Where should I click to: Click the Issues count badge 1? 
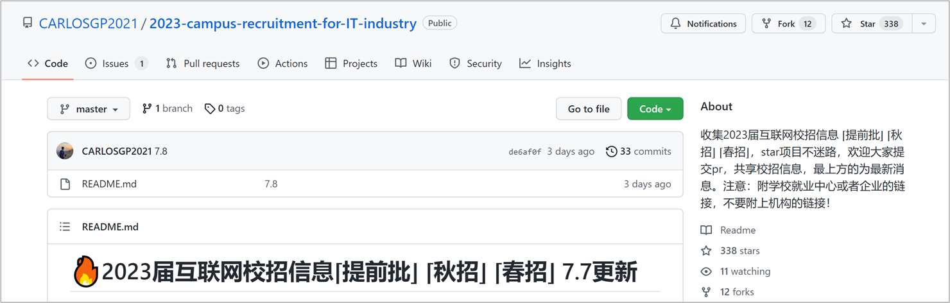pos(141,64)
